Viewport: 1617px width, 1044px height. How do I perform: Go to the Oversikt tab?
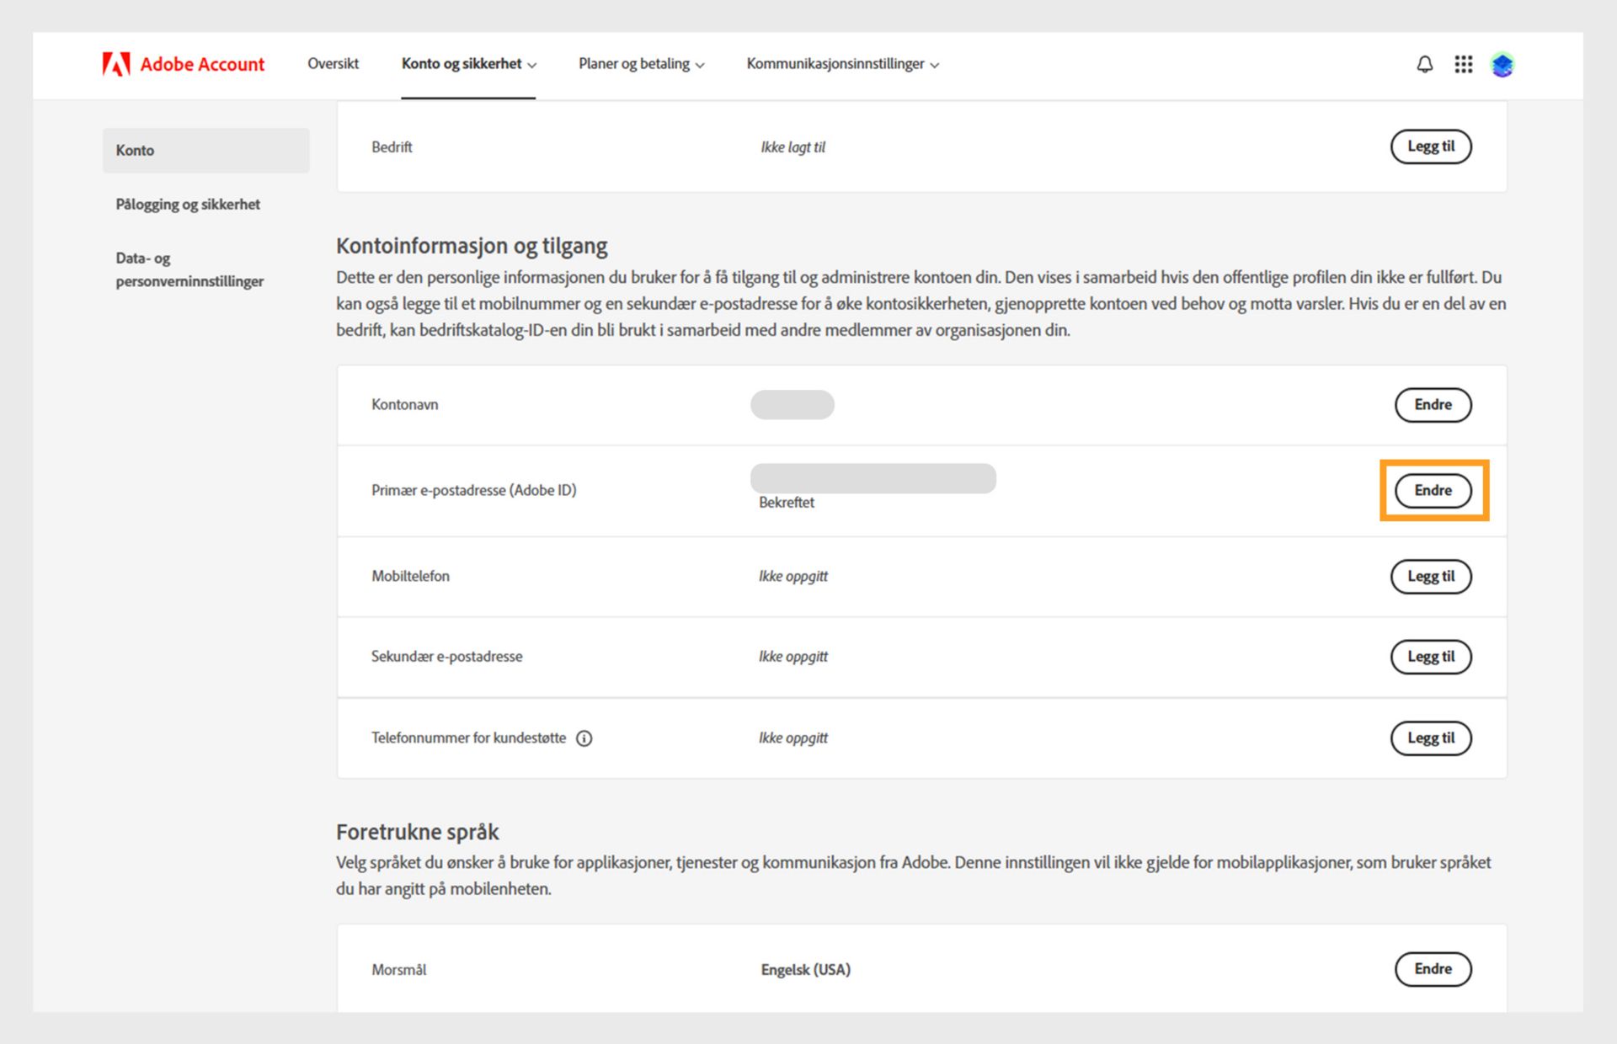(x=333, y=64)
